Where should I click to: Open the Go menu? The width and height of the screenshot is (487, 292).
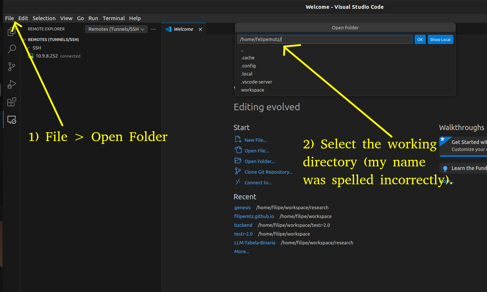80,18
